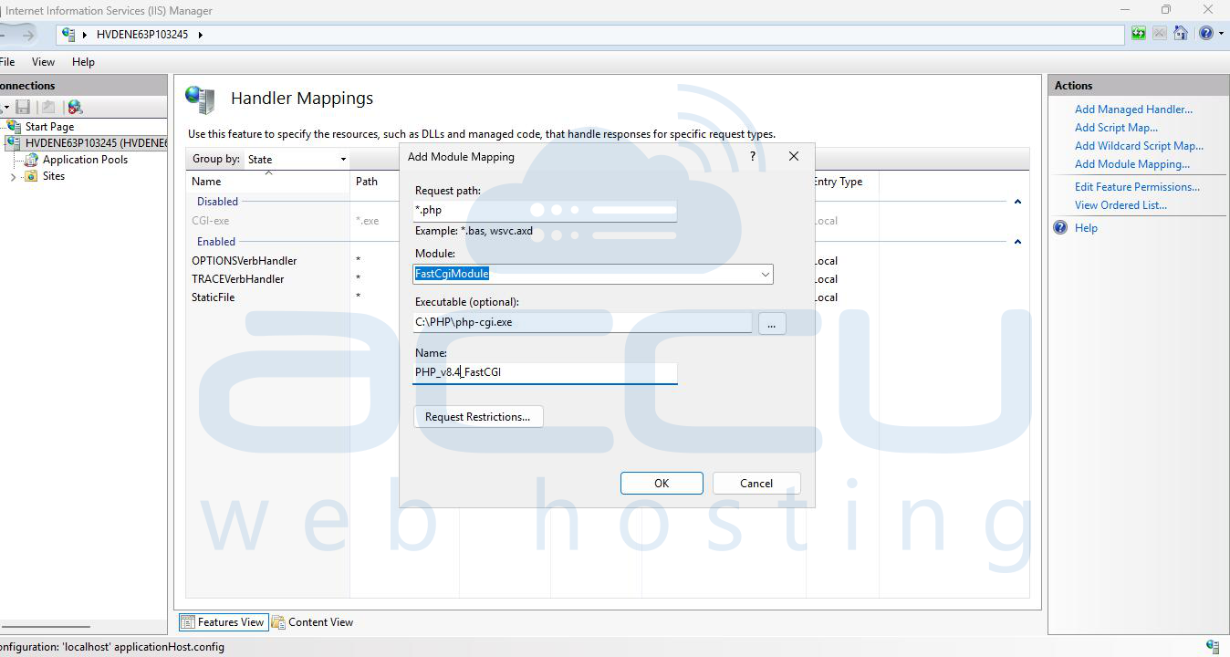This screenshot has height=657, width=1230.
Task: Select Application Pools in the Connections tree
Action: (85, 160)
